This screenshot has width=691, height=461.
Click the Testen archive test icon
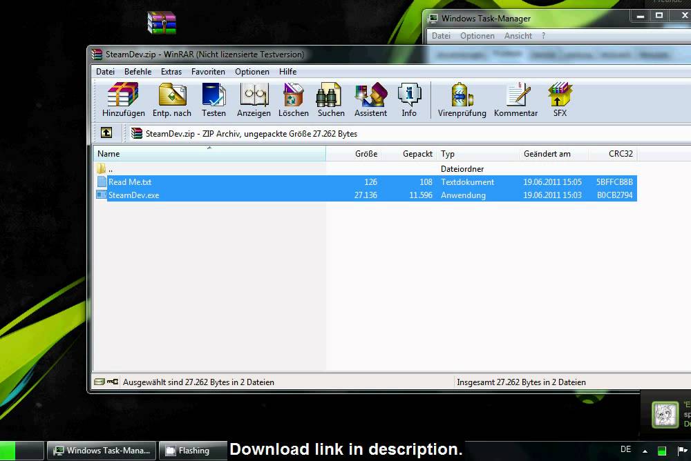[x=214, y=99]
